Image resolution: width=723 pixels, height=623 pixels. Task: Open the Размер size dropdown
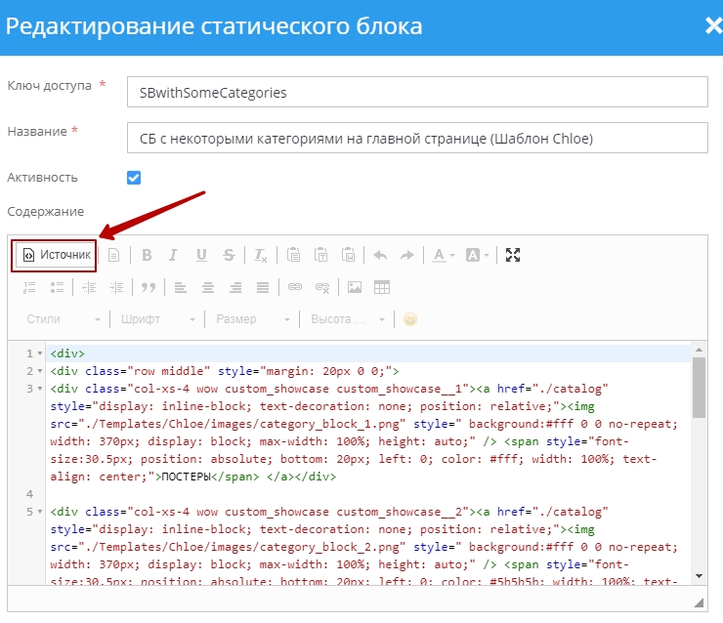click(252, 319)
